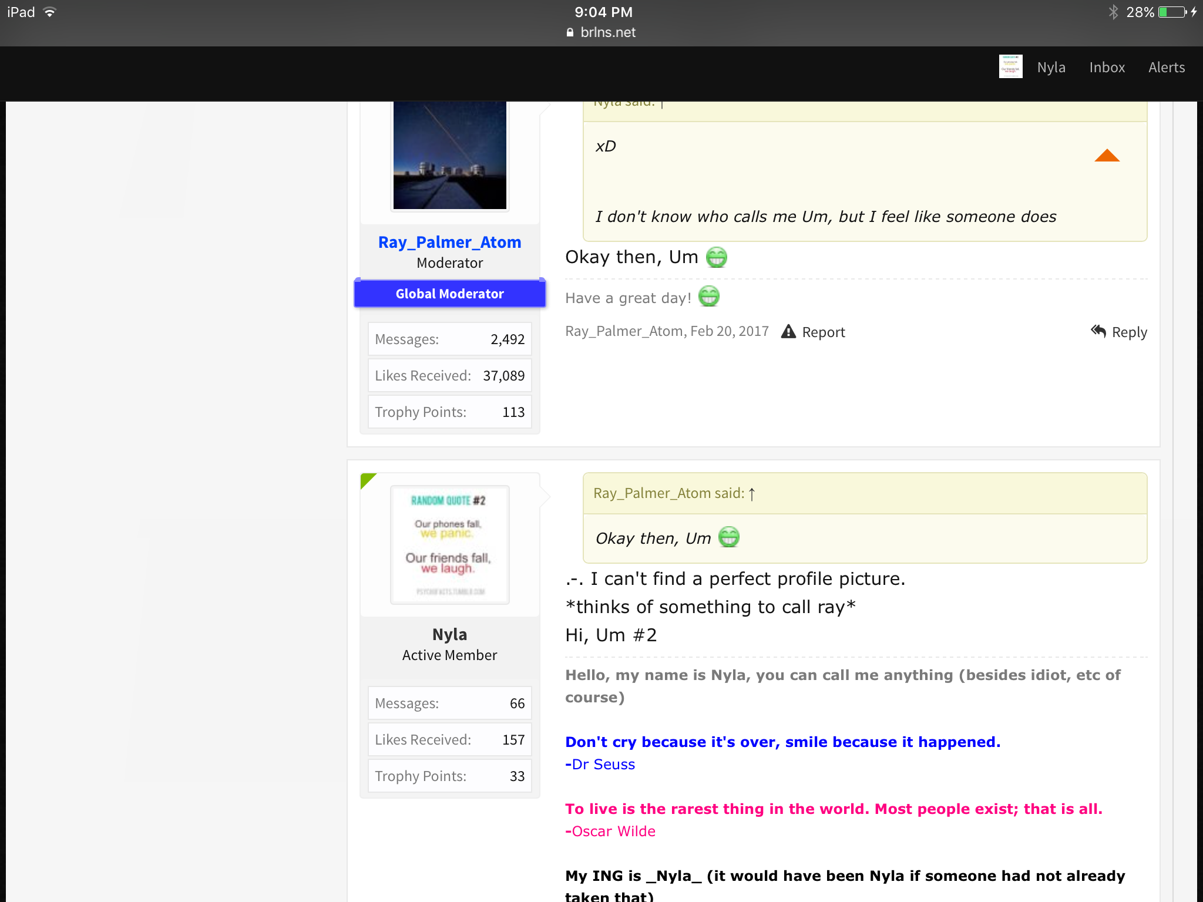Click the 'Active Member' title under Nyla
The image size is (1203, 902).
(449, 655)
